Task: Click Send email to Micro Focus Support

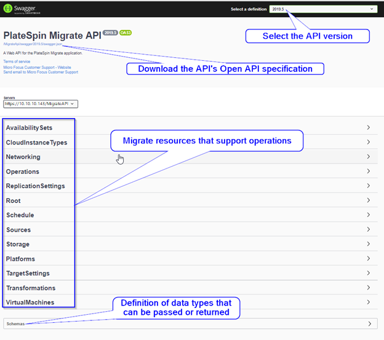Action: [41, 72]
